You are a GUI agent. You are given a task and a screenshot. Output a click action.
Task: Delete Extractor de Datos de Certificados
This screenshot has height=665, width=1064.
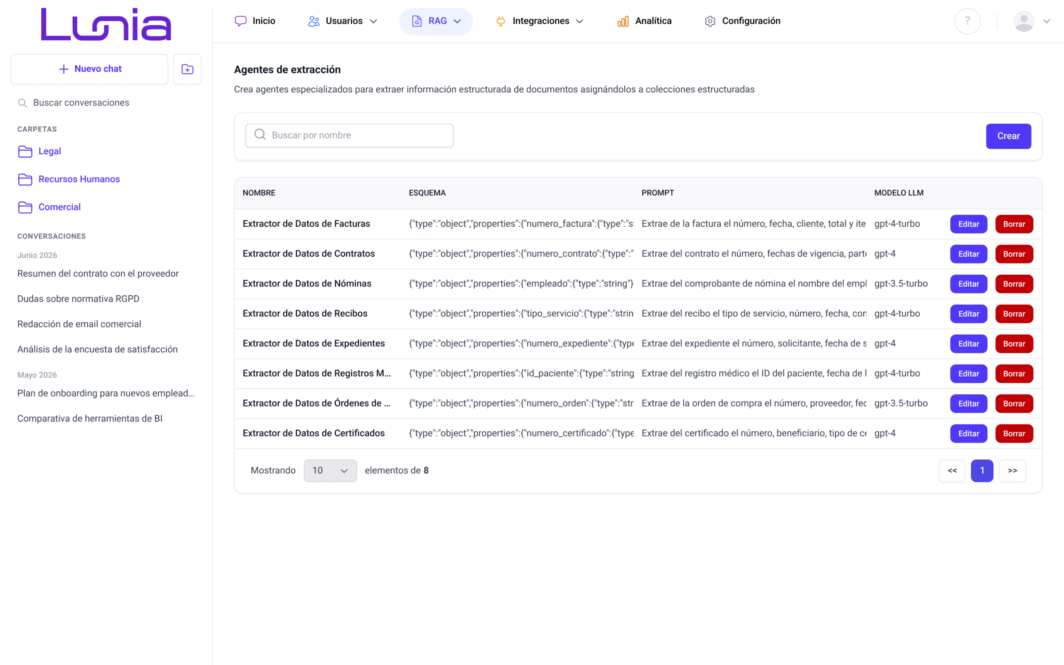pos(1014,433)
